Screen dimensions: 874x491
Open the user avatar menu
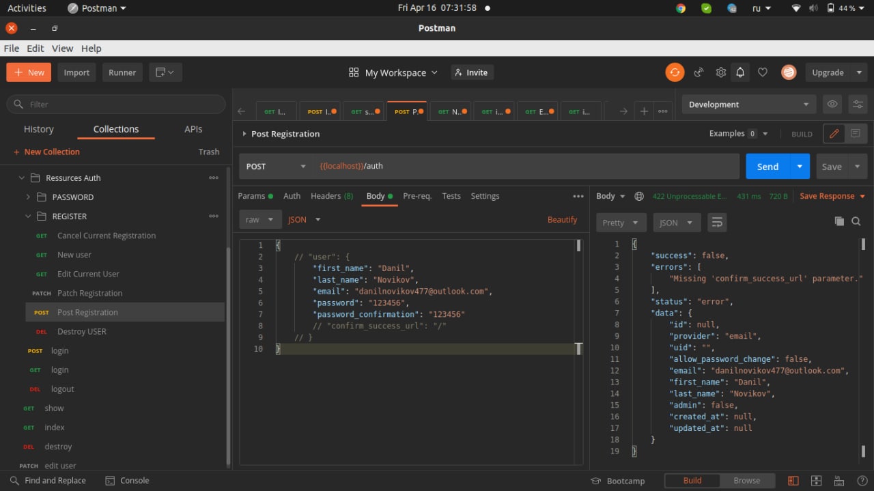pyautogui.click(x=789, y=72)
